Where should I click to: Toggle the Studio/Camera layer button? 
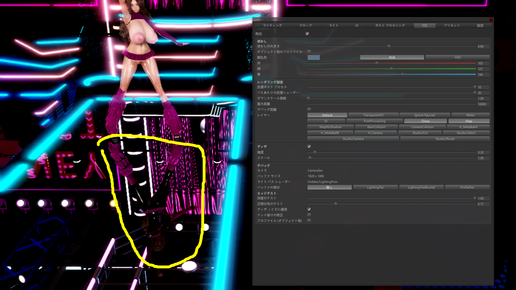tap(353, 139)
